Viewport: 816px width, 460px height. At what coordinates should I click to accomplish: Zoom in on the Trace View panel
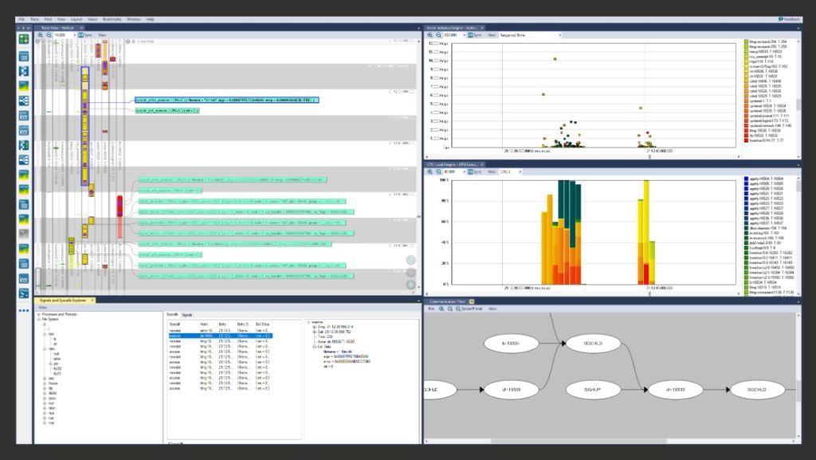[x=41, y=35]
